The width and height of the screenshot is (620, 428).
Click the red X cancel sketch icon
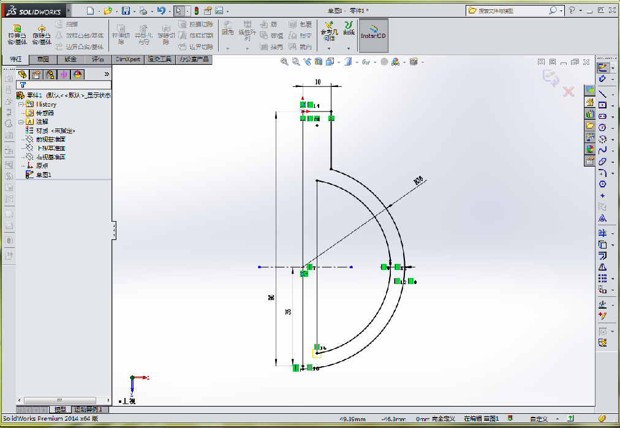coord(568,92)
